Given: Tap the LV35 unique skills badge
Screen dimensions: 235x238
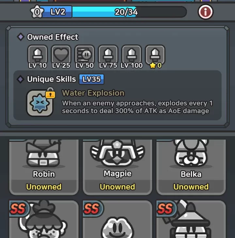Looking at the screenshot, I should (x=91, y=79).
